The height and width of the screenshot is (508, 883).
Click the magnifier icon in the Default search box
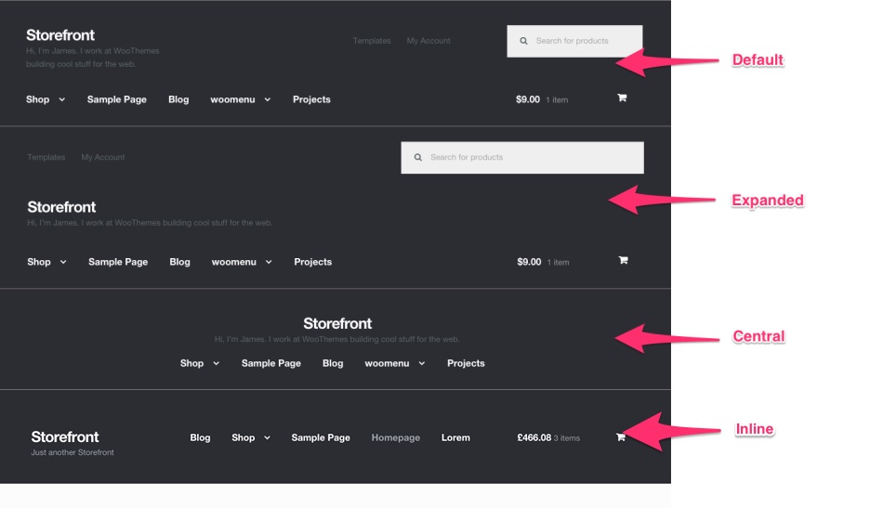click(523, 41)
